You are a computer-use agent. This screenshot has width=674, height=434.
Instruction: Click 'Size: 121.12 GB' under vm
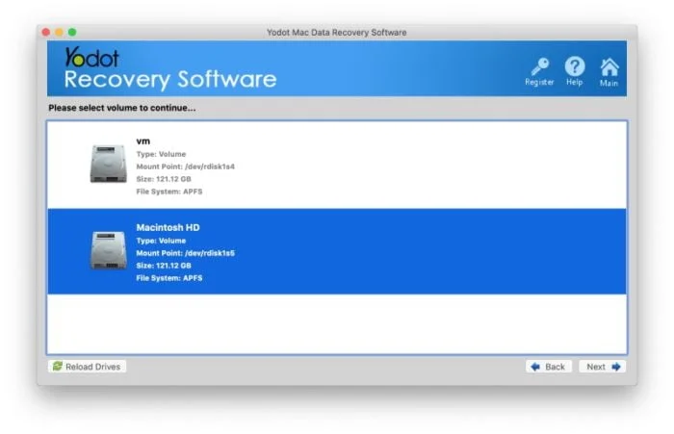(x=164, y=179)
